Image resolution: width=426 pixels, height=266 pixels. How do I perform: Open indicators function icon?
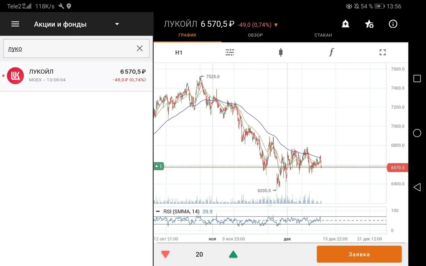point(331,52)
